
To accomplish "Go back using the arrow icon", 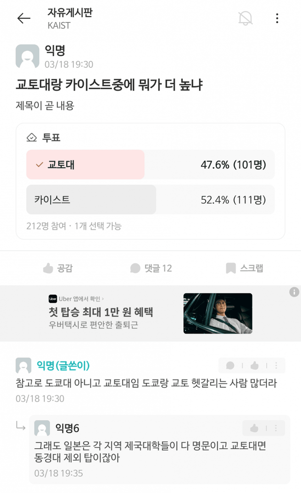I will (24, 18).
